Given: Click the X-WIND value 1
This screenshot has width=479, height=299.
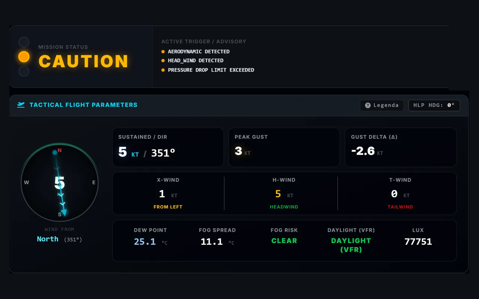Looking at the screenshot, I should point(162,194).
